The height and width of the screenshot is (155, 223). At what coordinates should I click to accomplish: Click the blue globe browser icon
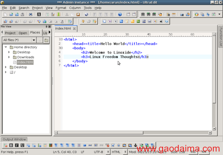click(120, 14)
